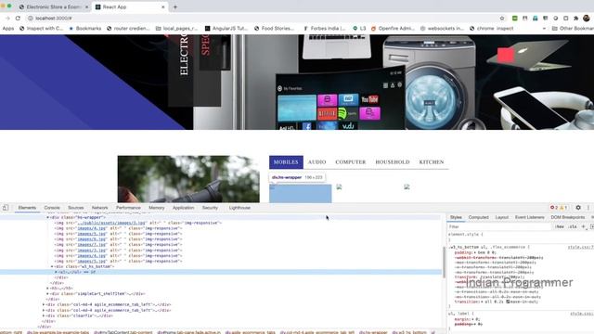Select the AUDIO category tab
Viewport: 594px width, 334px height.
317,162
